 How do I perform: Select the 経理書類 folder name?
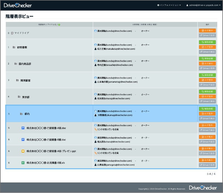click(x=22, y=47)
